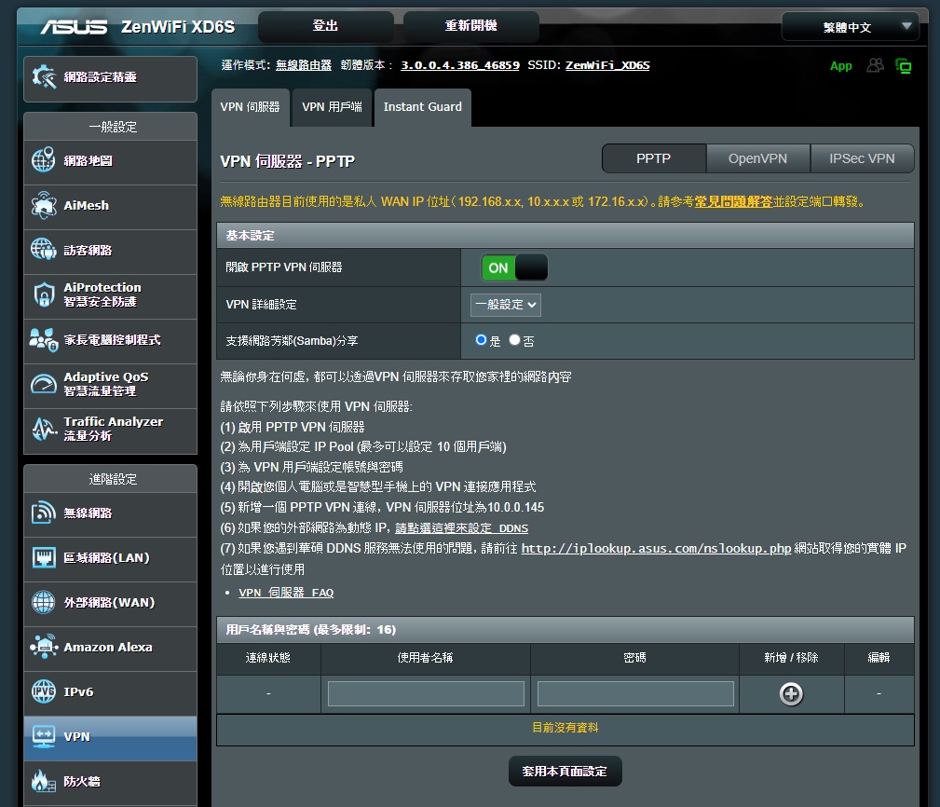Select 是 for Samba network sharing
Image resolution: width=940 pixels, height=807 pixels.
pyautogui.click(x=482, y=340)
